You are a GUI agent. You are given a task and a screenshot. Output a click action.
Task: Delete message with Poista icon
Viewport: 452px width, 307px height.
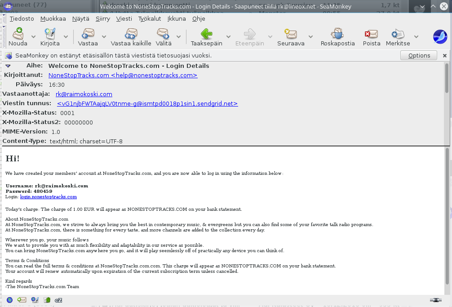coord(371,34)
